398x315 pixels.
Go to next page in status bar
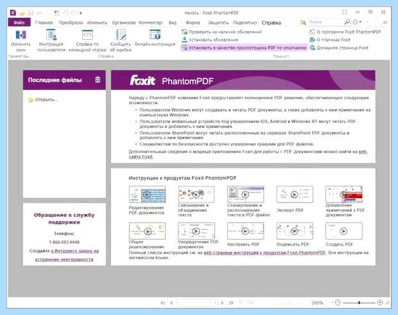coord(222,303)
